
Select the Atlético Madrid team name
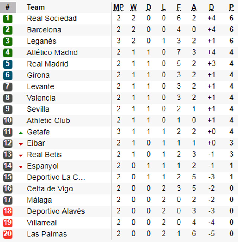(52, 52)
